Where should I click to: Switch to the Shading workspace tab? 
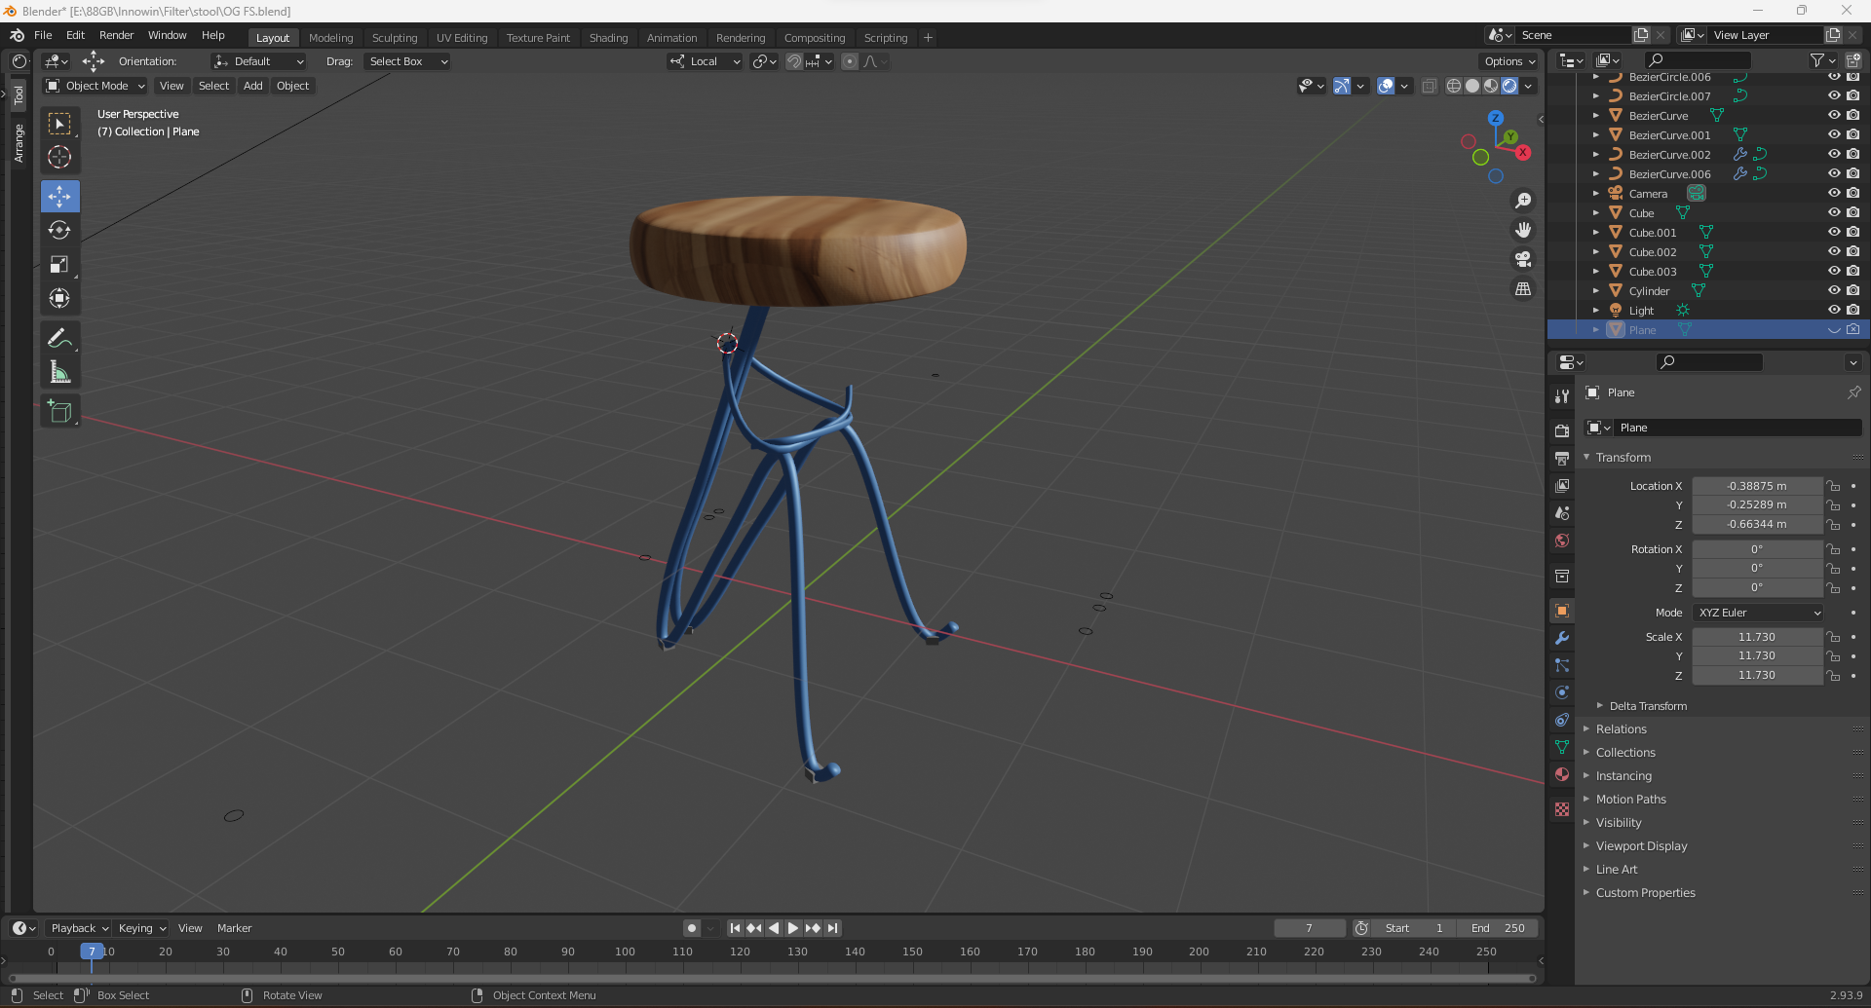608,38
